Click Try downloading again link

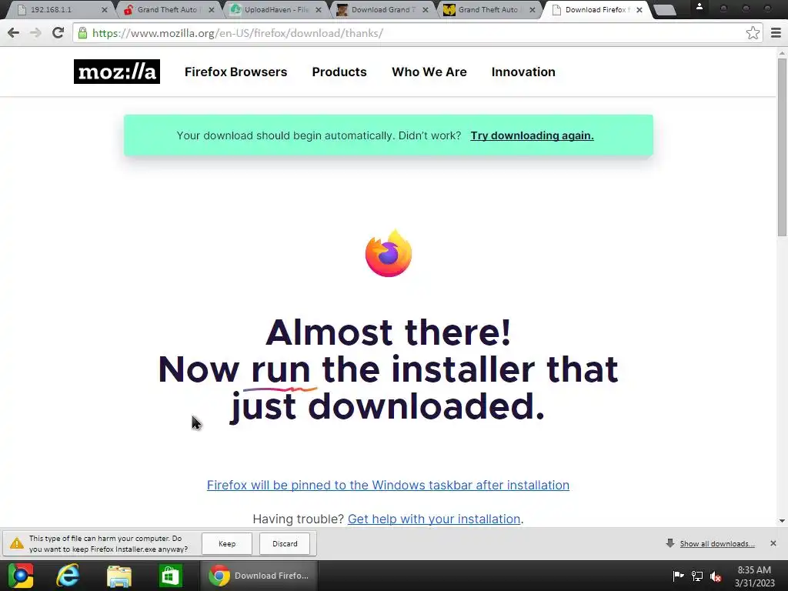pos(532,135)
